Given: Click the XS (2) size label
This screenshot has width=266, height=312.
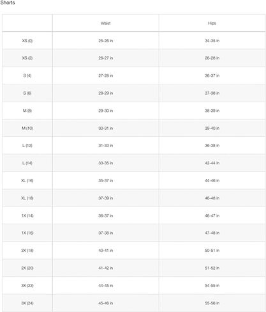Looking at the screenshot, I should [x=27, y=58].
